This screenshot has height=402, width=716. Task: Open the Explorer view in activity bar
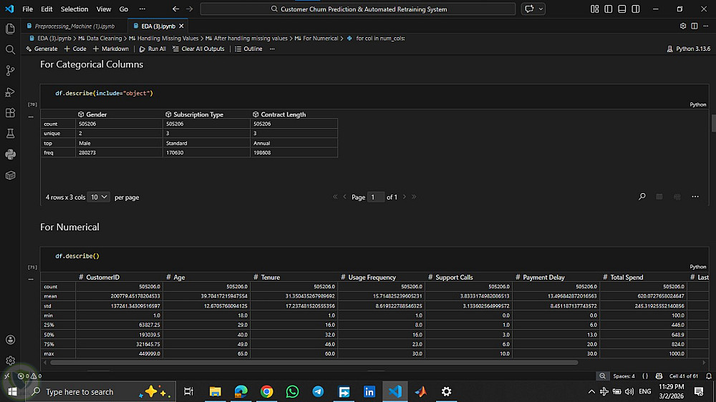[x=10, y=29]
